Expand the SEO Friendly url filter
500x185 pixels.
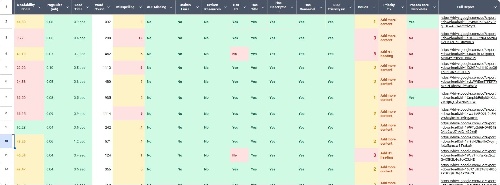pyautogui.click(x=350, y=7)
